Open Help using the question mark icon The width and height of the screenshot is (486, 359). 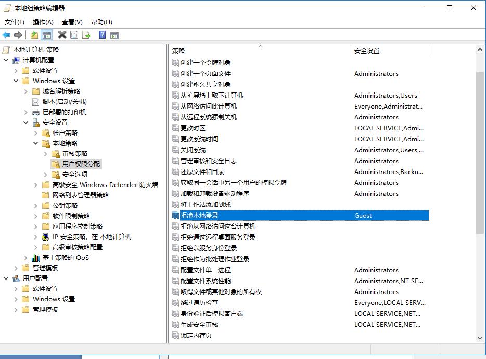point(101,34)
